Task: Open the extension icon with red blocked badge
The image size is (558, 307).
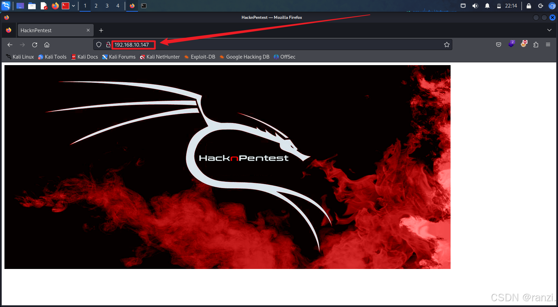Action: point(524,44)
